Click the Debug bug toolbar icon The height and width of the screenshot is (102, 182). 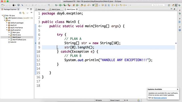(x=56, y=5)
